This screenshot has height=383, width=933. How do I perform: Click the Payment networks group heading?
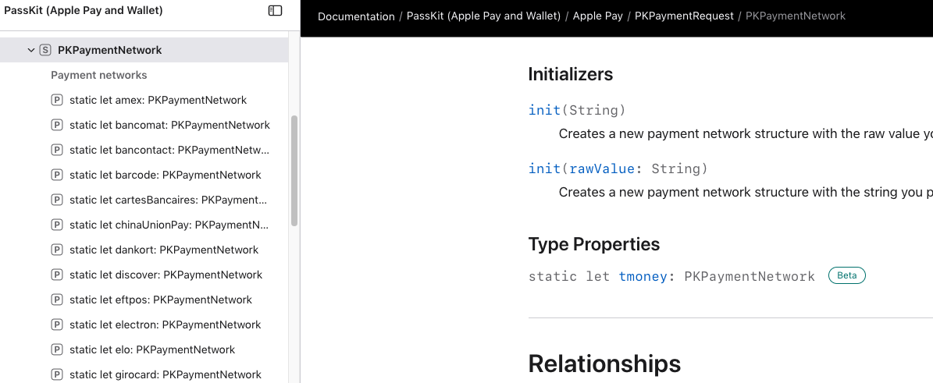pyautogui.click(x=99, y=75)
